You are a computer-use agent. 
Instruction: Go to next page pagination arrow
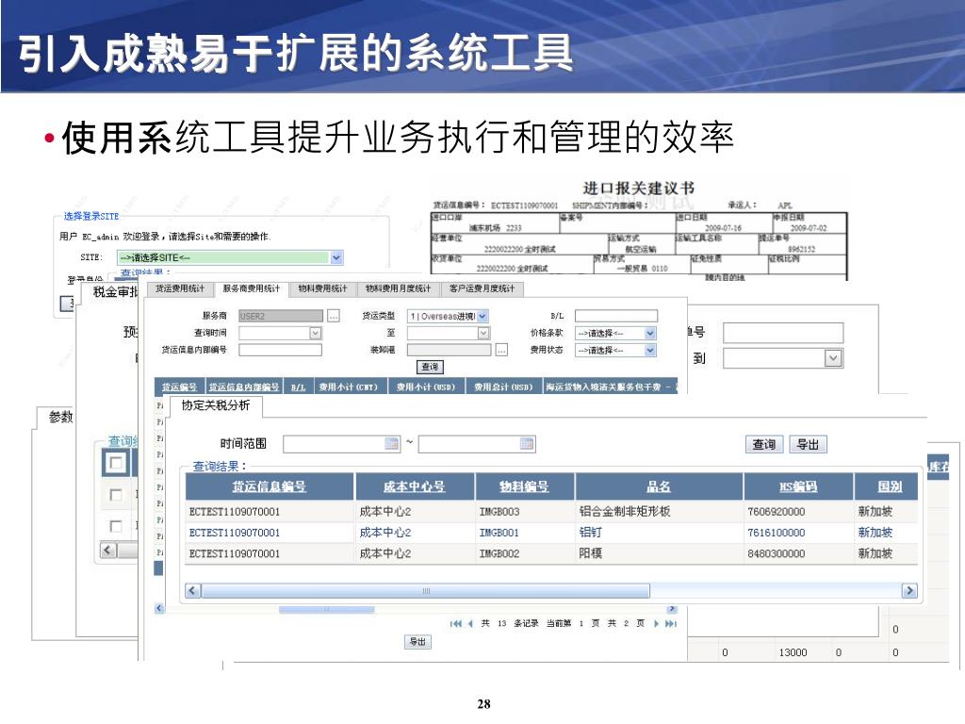point(656,624)
